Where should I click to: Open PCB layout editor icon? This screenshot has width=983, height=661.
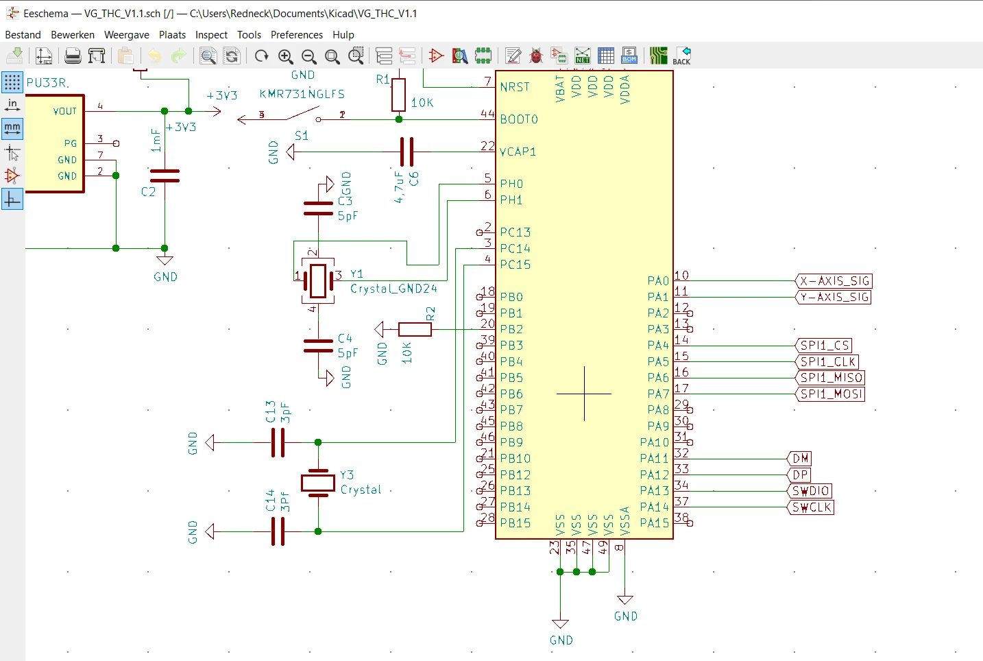[x=659, y=56]
